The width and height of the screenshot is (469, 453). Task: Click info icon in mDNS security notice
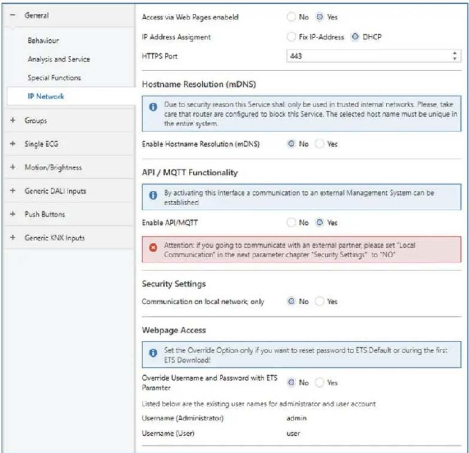pos(153,107)
